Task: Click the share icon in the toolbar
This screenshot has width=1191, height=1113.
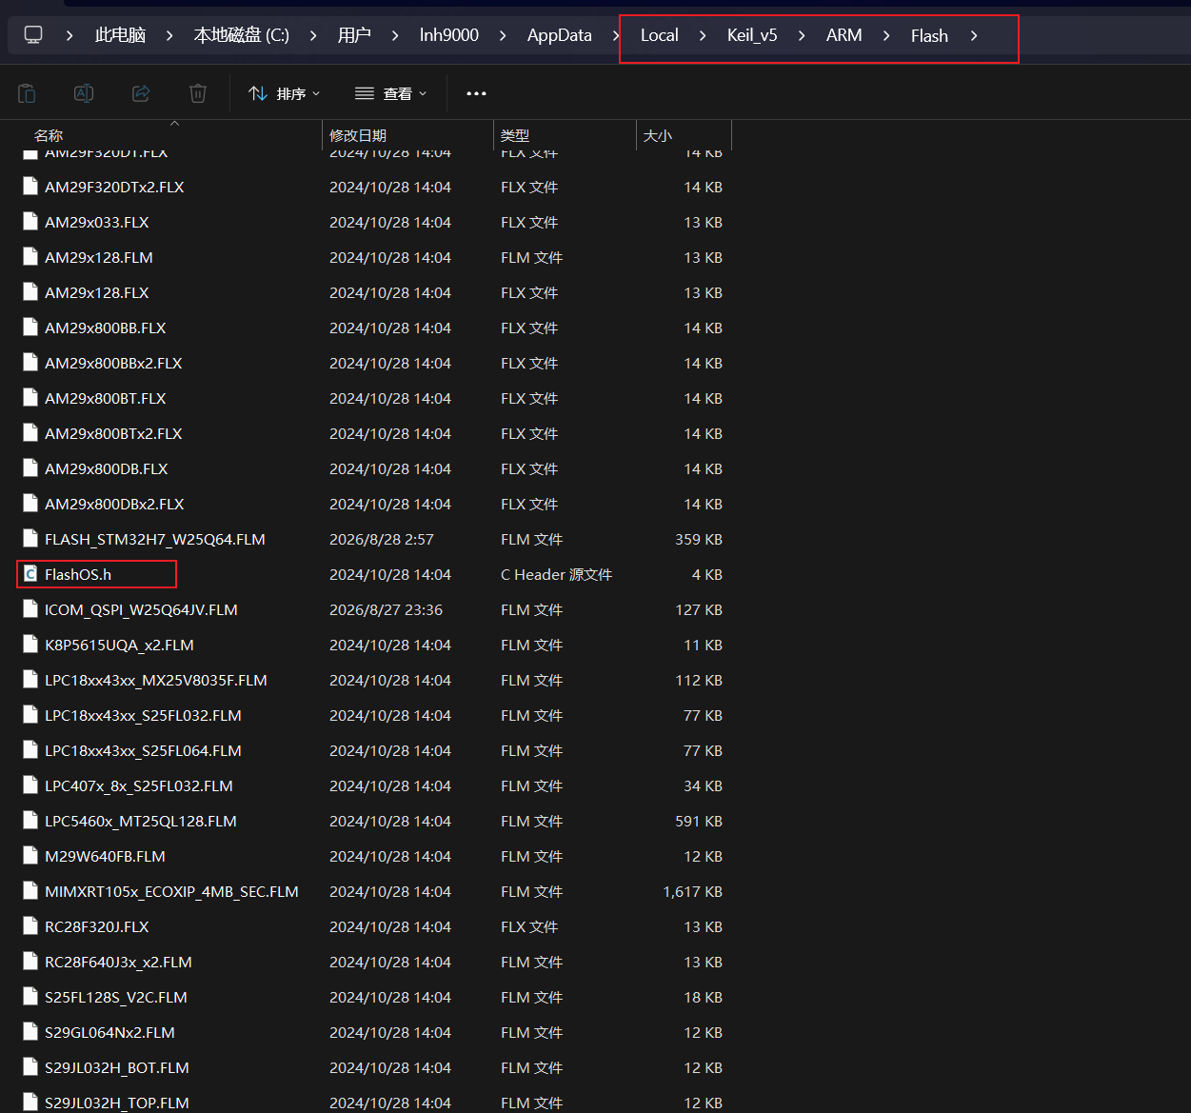Action: coord(141,93)
